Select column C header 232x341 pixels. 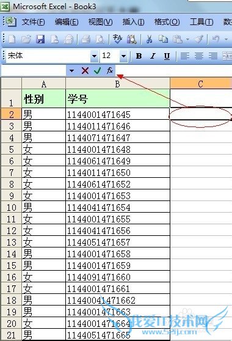pyautogui.click(x=201, y=84)
